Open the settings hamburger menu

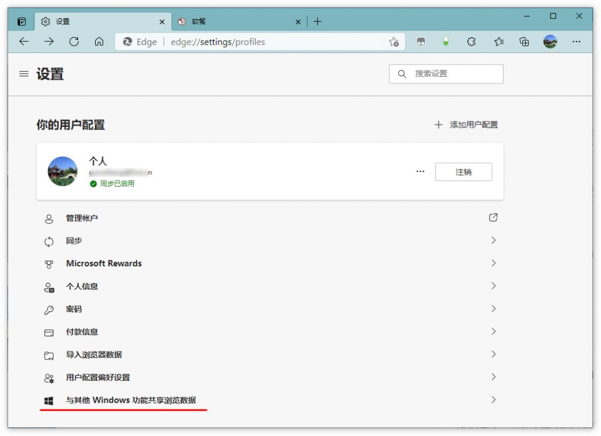tap(24, 74)
